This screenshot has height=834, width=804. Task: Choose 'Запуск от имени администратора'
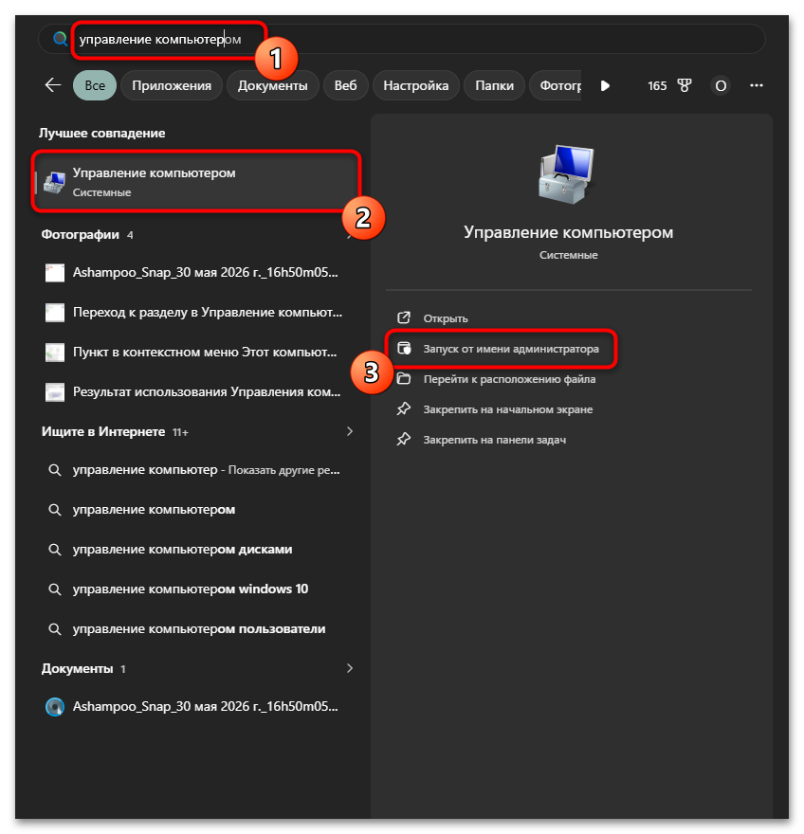(x=511, y=349)
